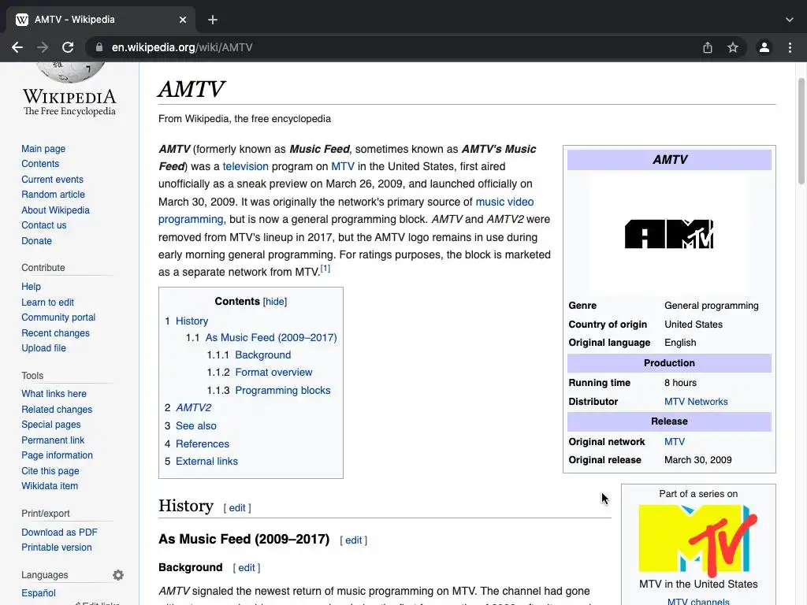Image resolution: width=807 pixels, height=605 pixels.
Task: Go back with the browser back arrow
Action: [17, 47]
